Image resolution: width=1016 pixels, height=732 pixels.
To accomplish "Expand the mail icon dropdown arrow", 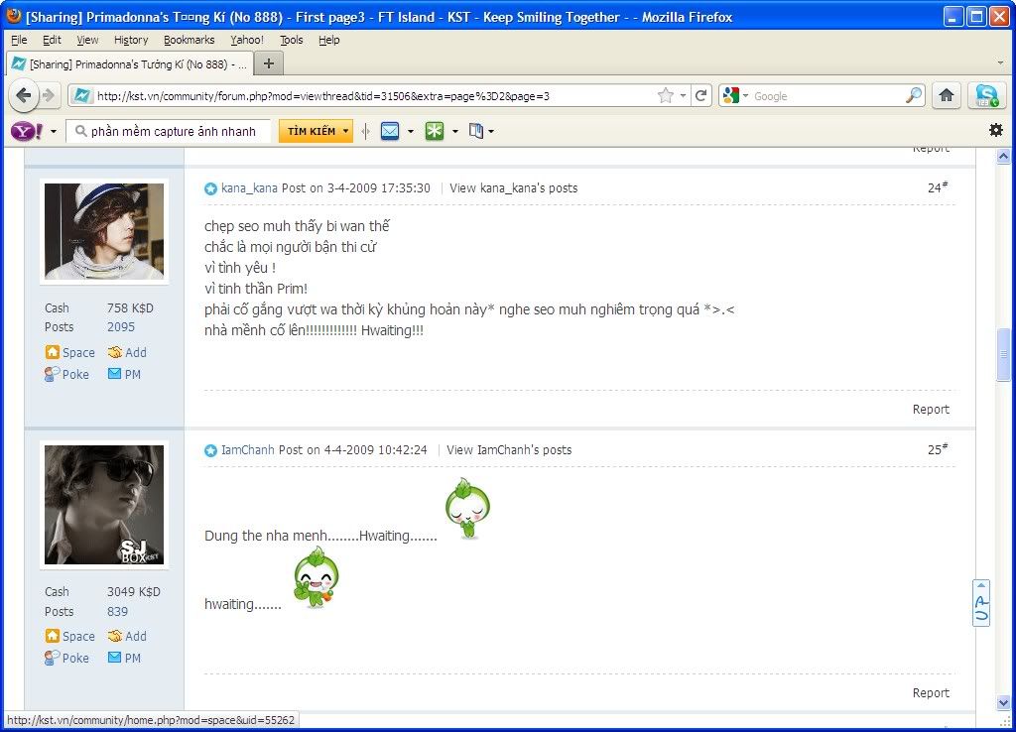I will click(x=411, y=132).
